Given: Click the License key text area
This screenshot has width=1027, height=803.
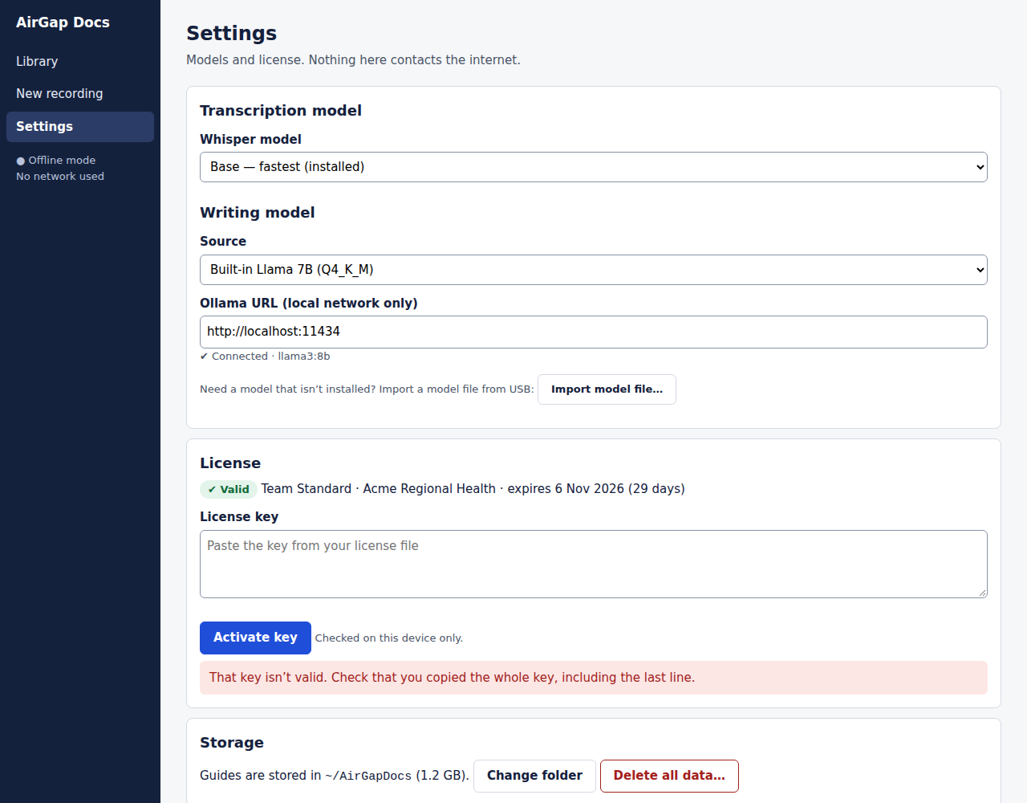Looking at the screenshot, I should (594, 564).
